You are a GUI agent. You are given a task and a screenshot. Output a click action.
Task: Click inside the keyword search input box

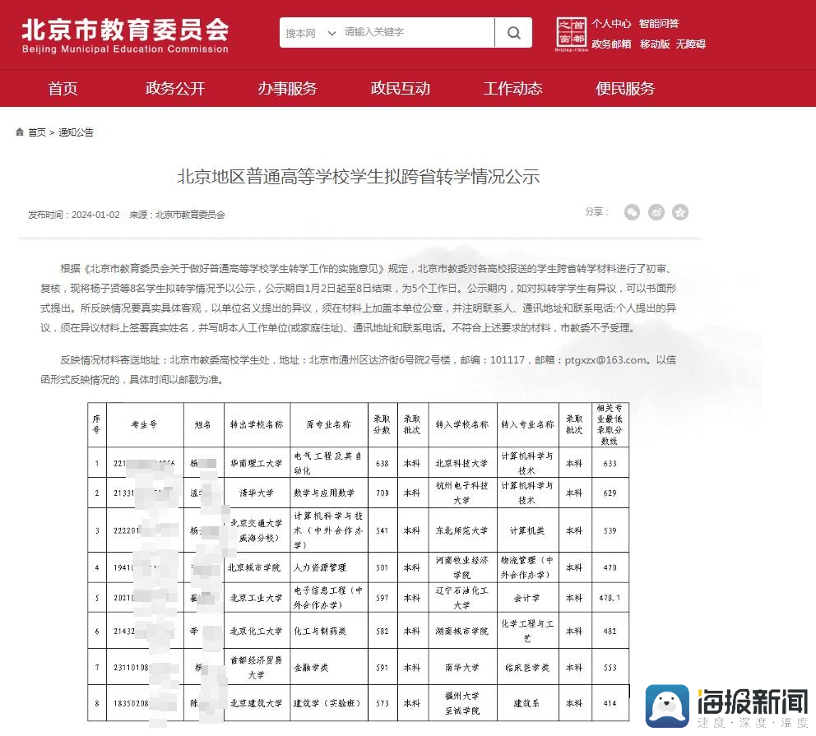[x=411, y=33]
